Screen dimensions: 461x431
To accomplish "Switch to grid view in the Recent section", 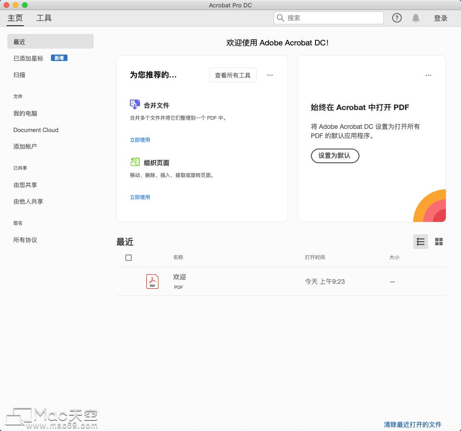I will [439, 242].
